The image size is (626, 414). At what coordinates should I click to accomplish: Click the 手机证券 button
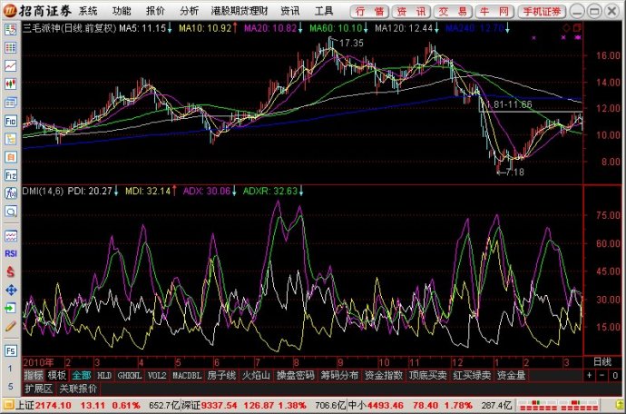pos(542,12)
